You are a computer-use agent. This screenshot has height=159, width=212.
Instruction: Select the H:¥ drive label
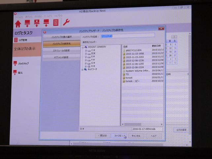93,66
